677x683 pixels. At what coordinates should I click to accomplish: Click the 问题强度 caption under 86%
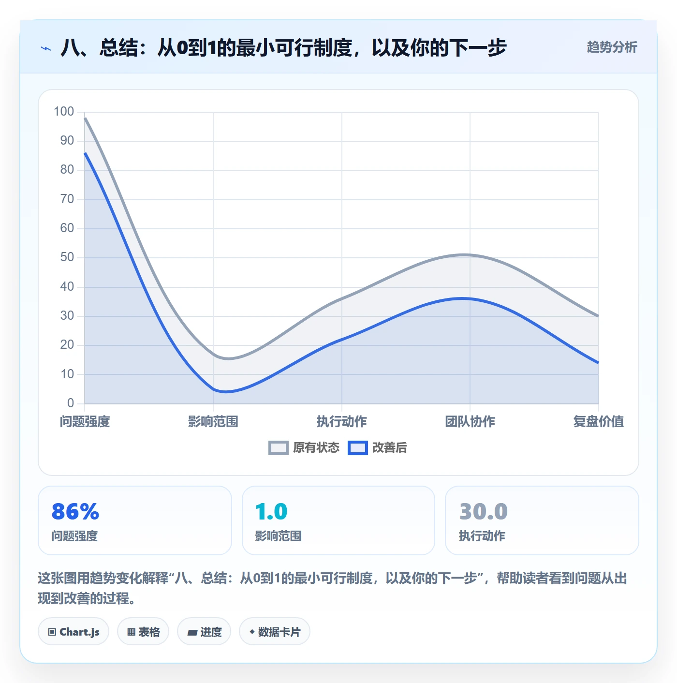pyautogui.click(x=74, y=536)
